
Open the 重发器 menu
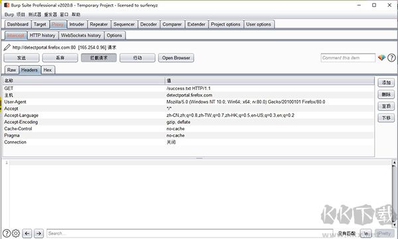click(50, 15)
